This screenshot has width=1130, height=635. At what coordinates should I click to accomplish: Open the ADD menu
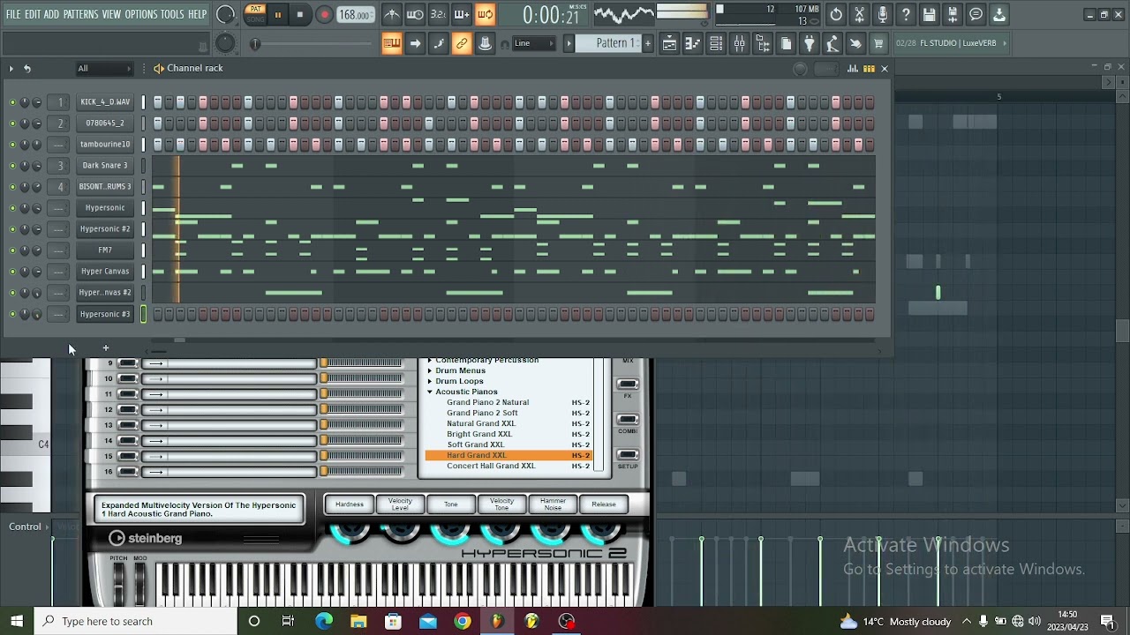tap(51, 14)
